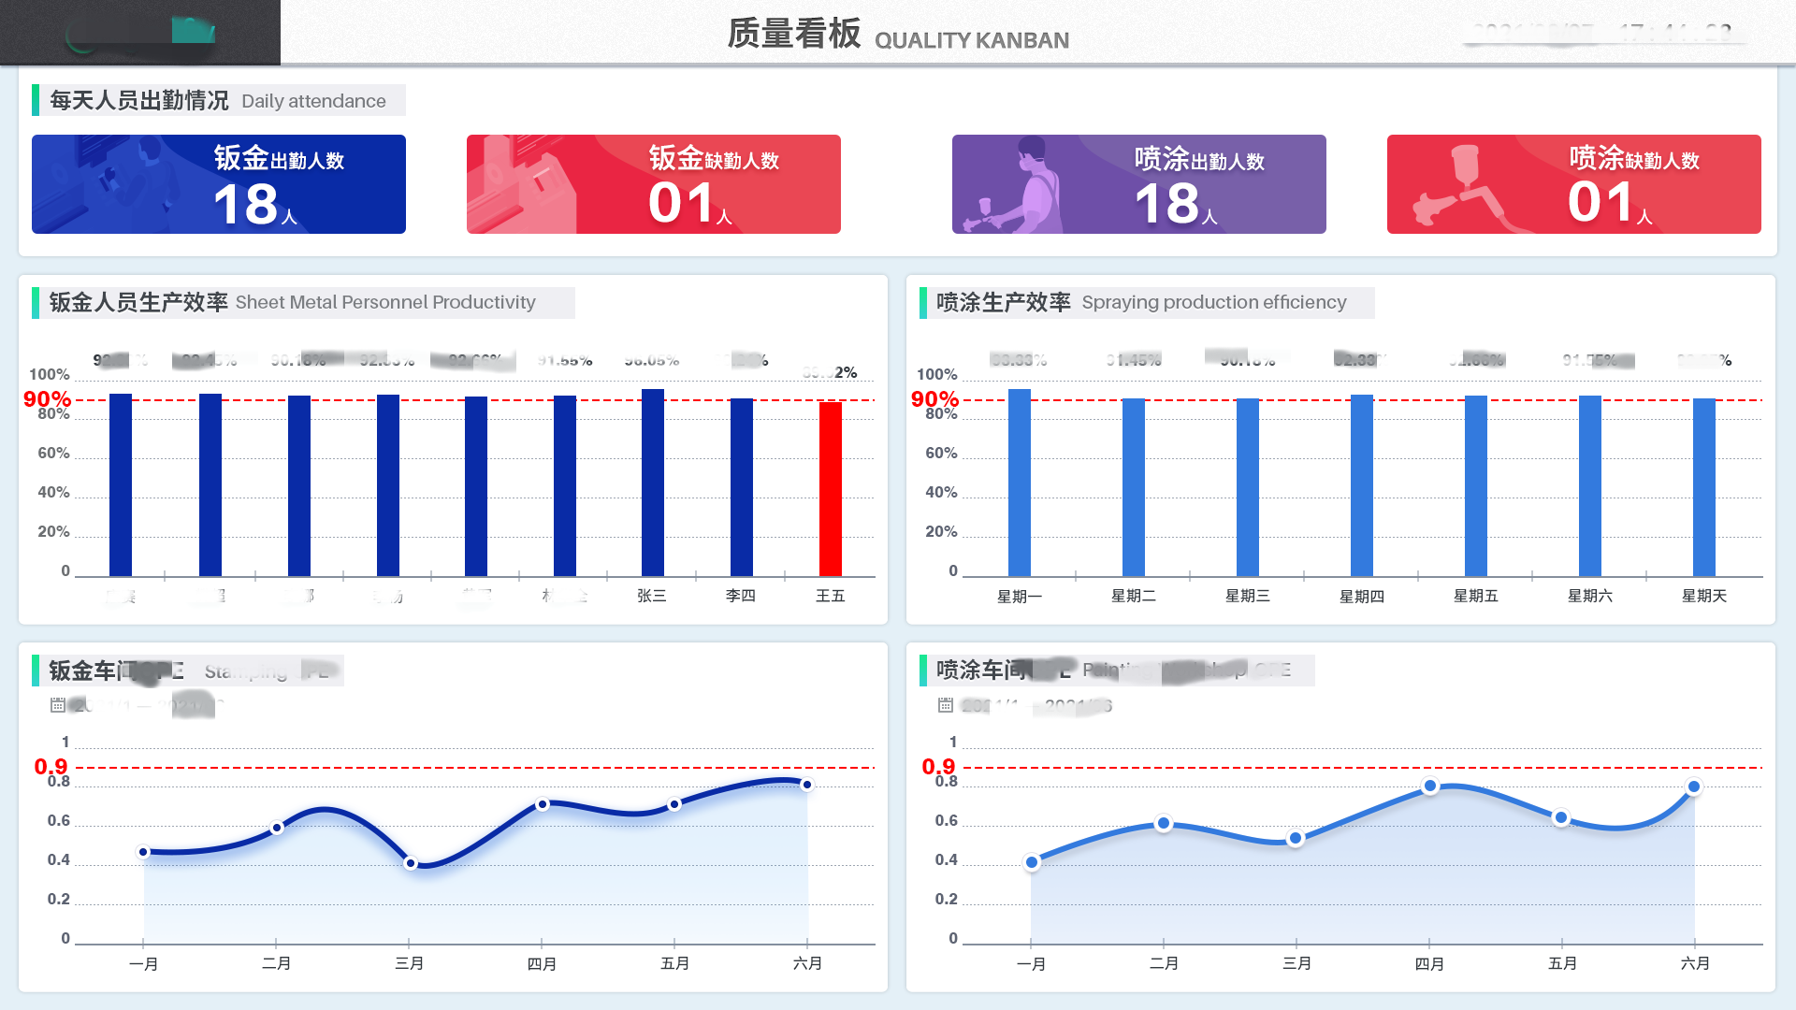
Task: Click 三月 data point on sheet metal OEE line
Action: pos(410,863)
